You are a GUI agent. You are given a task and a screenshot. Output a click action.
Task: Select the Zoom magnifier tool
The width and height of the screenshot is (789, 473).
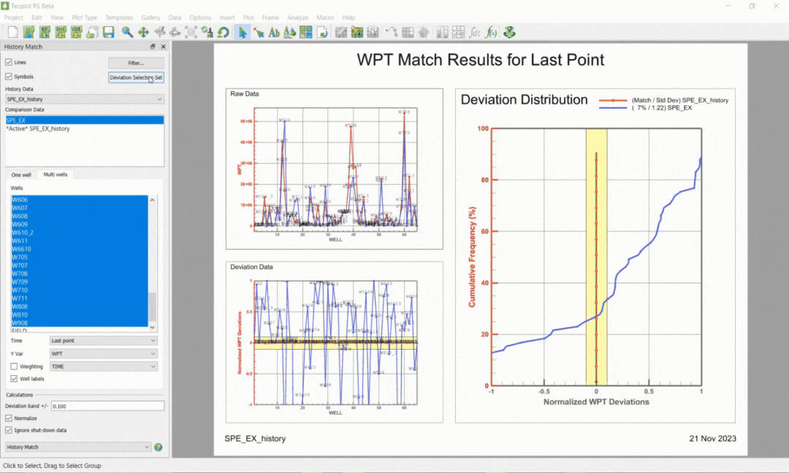(127, 32)
